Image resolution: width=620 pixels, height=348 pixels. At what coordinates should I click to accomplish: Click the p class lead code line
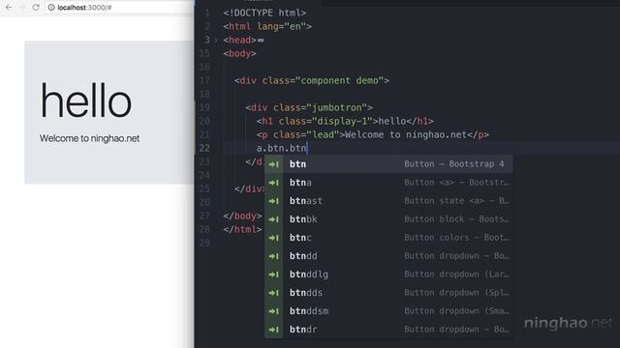pos(372,134)
